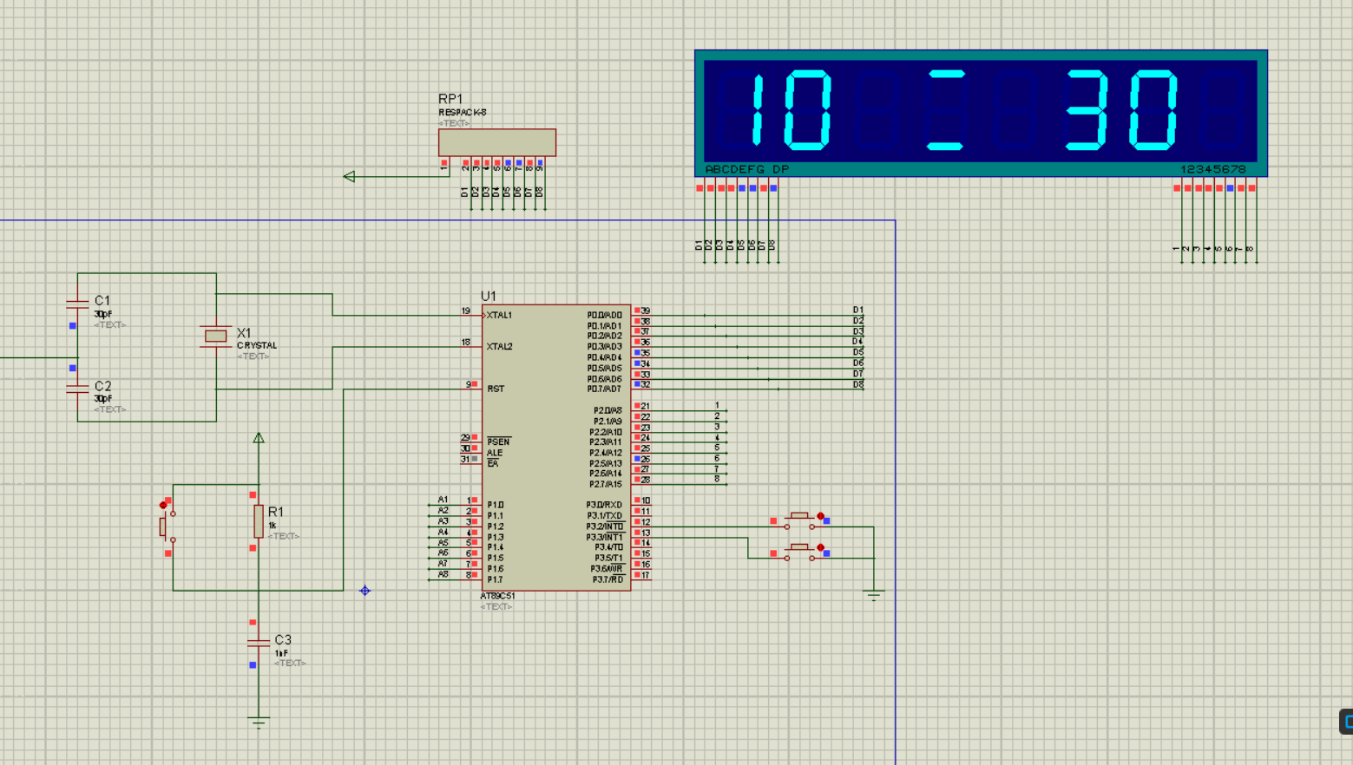Image resolution: width=1353 pixels, height=765 pixels.
Task: Click the ALE pin label
Action: click(495, 453)
